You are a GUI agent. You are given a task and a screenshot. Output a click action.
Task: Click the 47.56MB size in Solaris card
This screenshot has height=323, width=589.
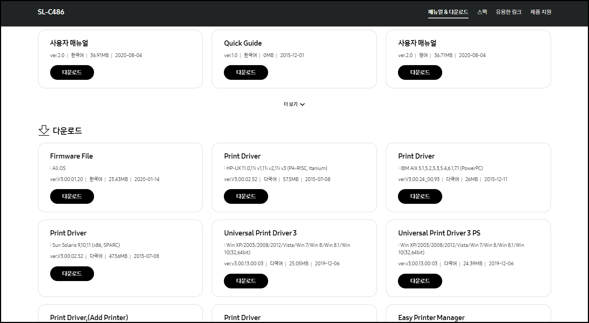pos(118,256)
